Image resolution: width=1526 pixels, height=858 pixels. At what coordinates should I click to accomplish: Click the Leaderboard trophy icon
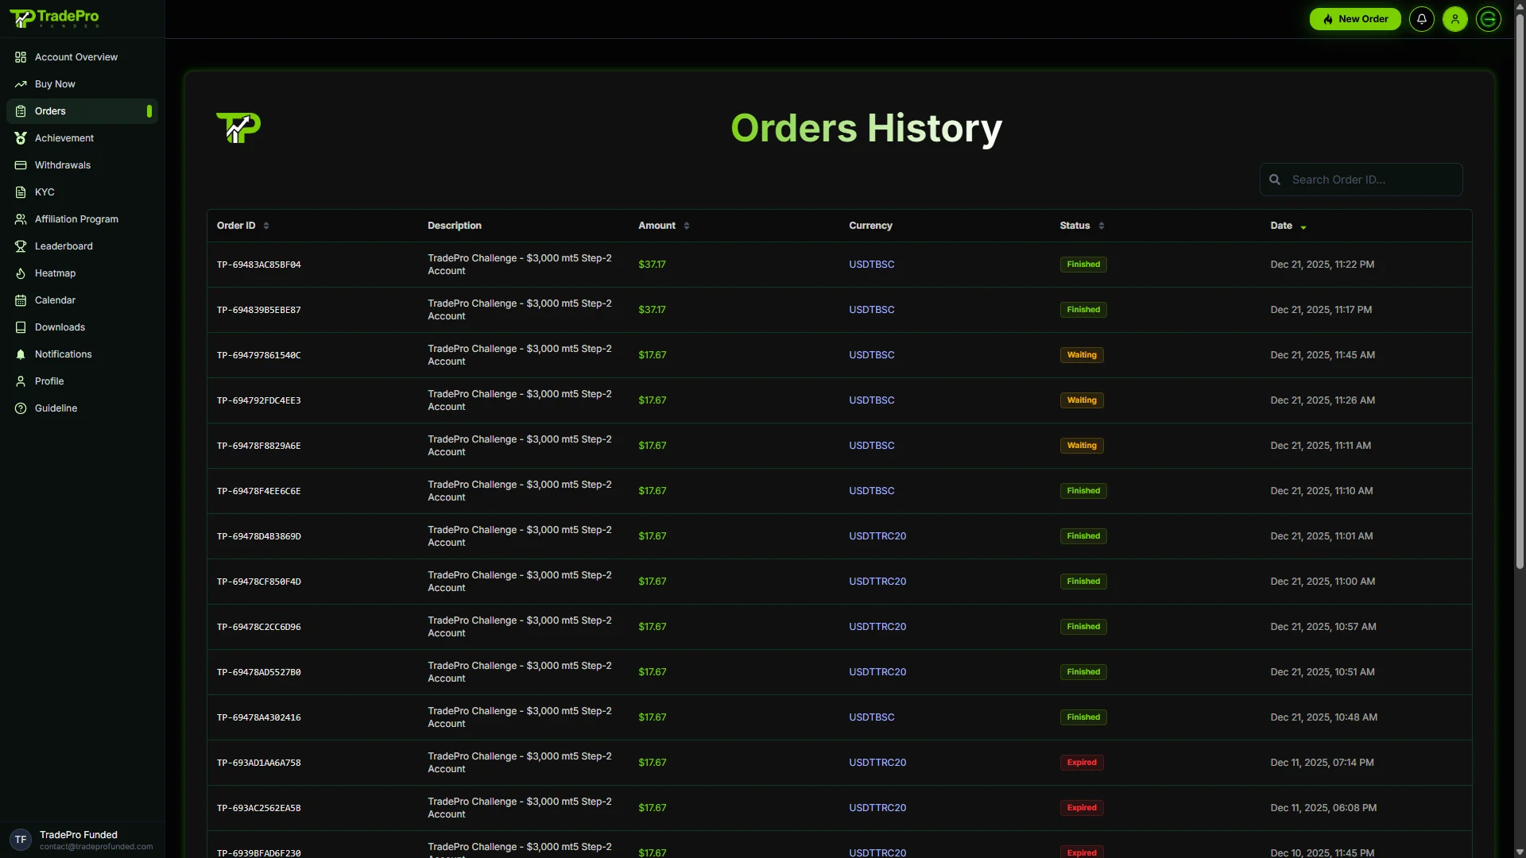(21, 246)
